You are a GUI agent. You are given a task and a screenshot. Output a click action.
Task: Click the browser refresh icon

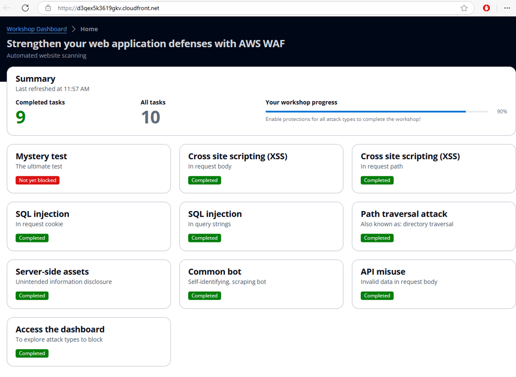[25, 8]
